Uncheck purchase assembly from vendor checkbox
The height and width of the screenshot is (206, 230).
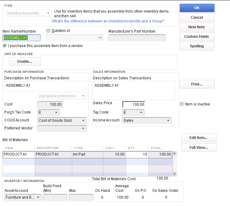tap(5, 46)
